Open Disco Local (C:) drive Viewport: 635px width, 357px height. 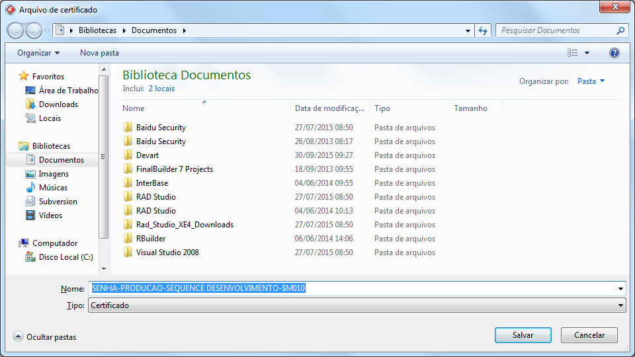pos(65,257)
